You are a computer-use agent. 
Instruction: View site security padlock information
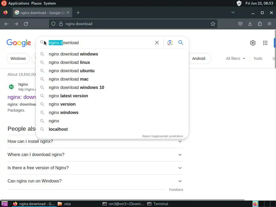[x=61, y=24]
